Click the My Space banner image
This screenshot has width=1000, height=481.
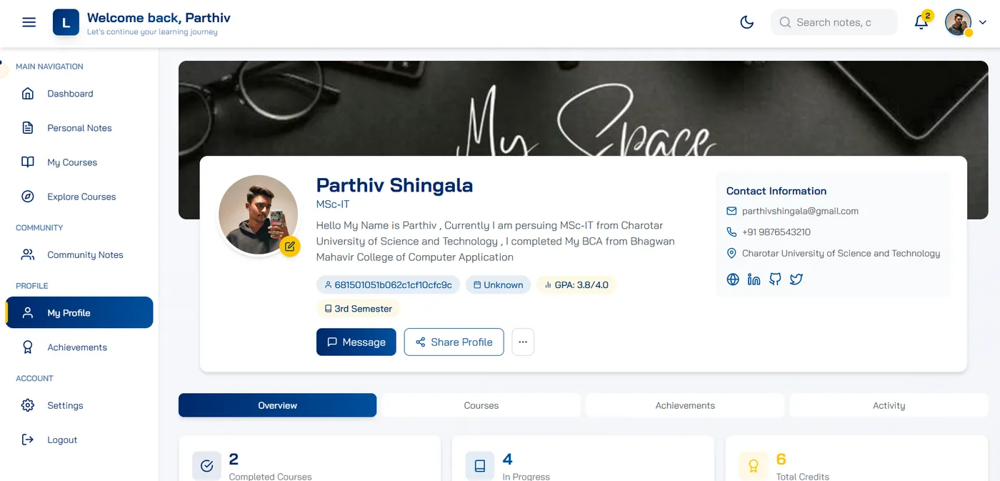(584, 107)
